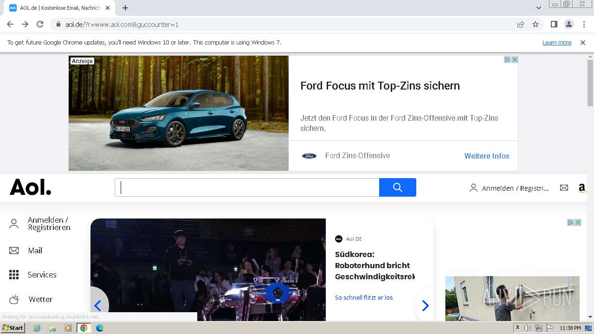The width and height of the screenshot is (594, 334).
Task: Click the blue search magnifier button
Action: [x=398, y=187]
